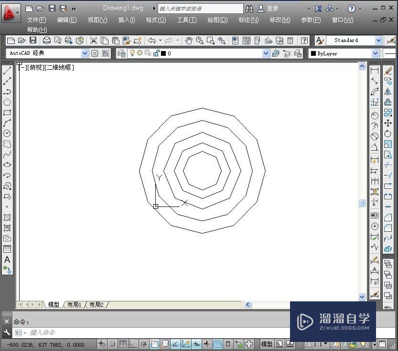Image resolution: width=398 pixels, height=351 pixels.
Task: Select the Spline tool
Action: [7, 154]
